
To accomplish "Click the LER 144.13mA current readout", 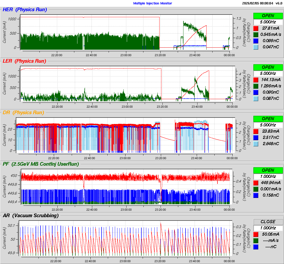I will [270, 80].
